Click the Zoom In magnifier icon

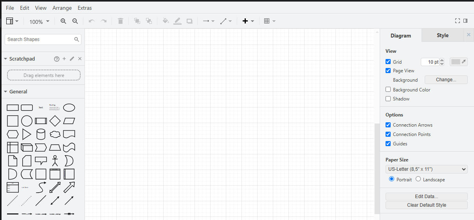pyautogui.click(x=63, y=21)
